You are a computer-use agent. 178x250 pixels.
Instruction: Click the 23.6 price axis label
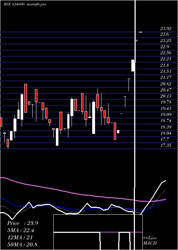coord(164,34)
